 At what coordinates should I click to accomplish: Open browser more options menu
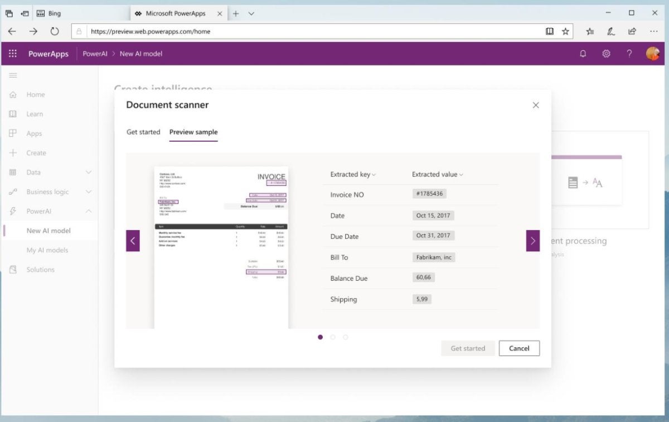[653, 31]
